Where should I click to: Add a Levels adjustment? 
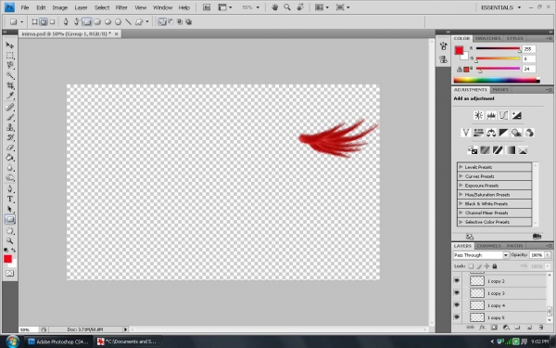pos(491,115)
